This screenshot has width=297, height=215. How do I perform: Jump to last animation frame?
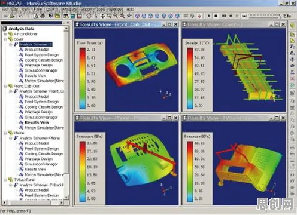coord(244,16)
